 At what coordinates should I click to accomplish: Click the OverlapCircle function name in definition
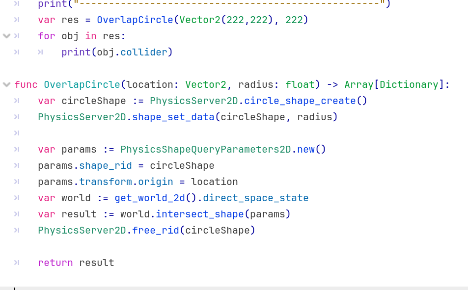[82, 85]
